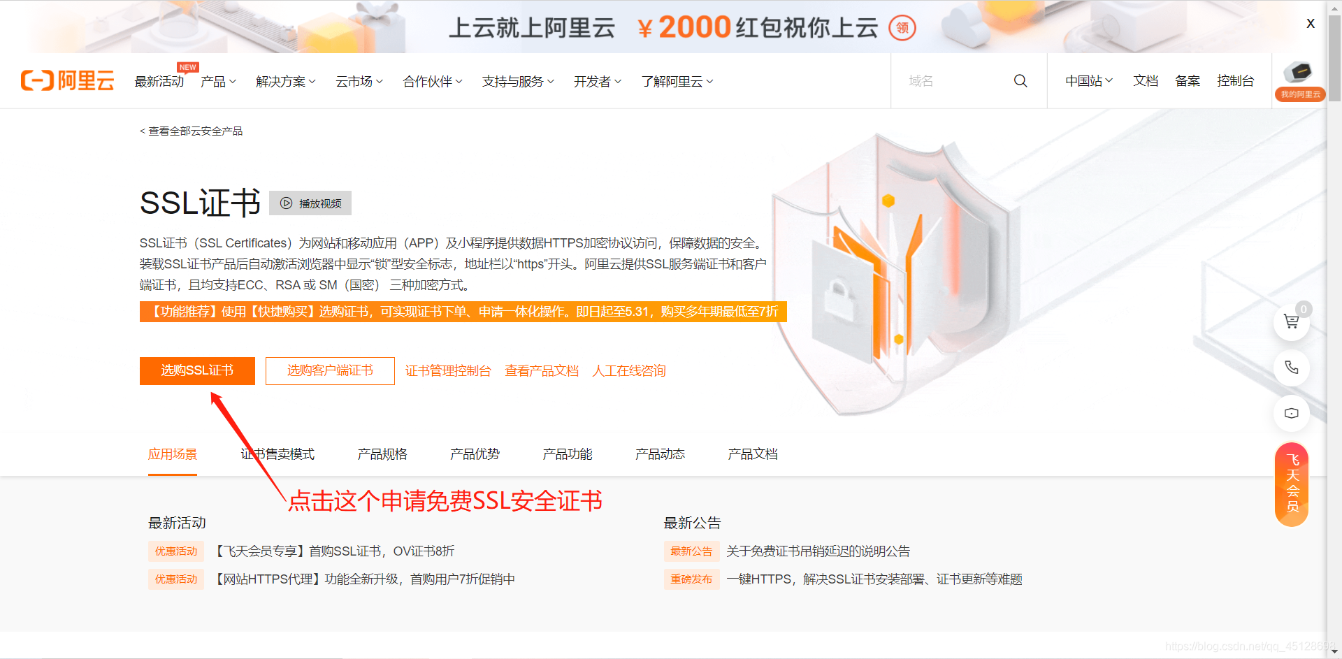Switch to the 产品动态 tab

[x=660, y=454]
